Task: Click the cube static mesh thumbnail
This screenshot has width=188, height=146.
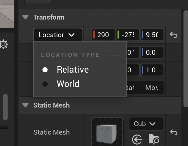Action: (x=107, y=132)
